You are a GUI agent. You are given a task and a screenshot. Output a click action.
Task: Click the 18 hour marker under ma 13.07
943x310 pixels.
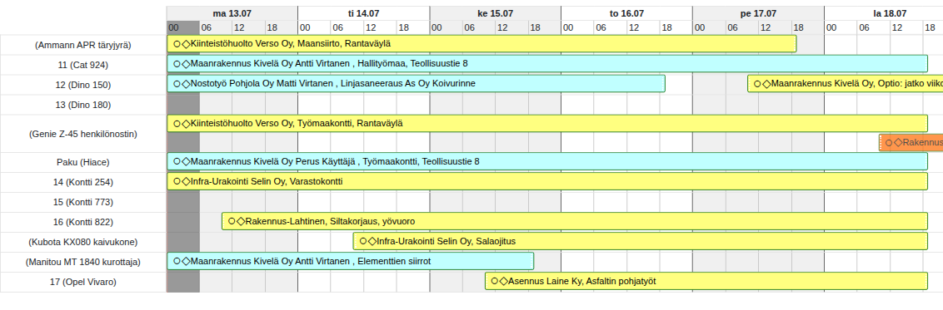282,27
